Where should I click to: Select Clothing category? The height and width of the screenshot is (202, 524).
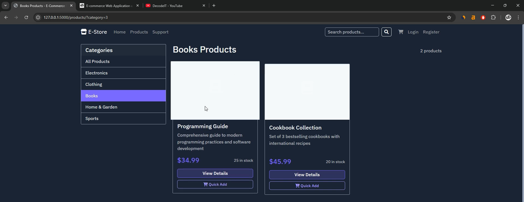point(123,84)
